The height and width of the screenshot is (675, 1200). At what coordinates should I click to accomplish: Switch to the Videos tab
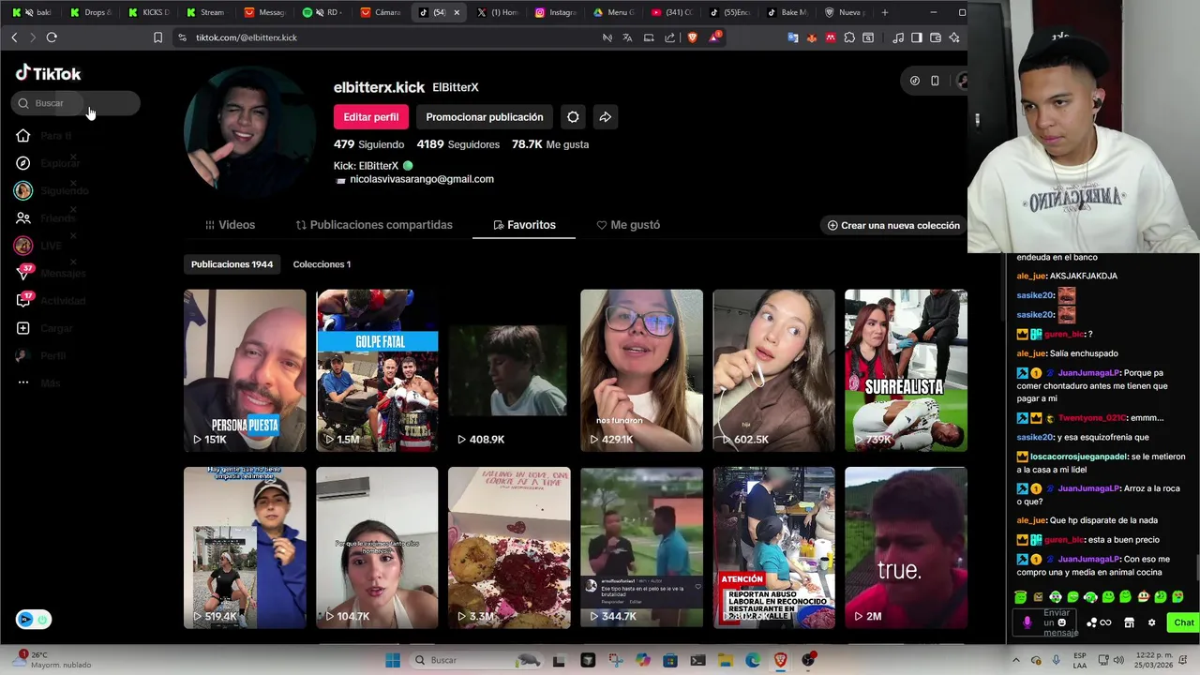230,225
